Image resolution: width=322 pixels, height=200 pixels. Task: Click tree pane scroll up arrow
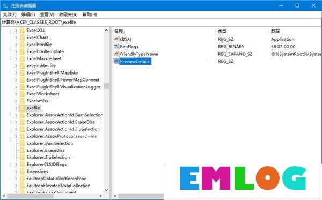pyautogui.click(x=106, y=31)
